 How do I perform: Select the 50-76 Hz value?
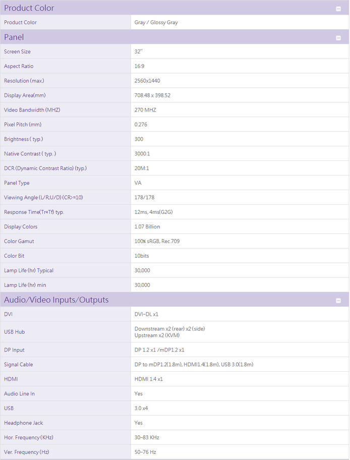(x=145, y=452)
